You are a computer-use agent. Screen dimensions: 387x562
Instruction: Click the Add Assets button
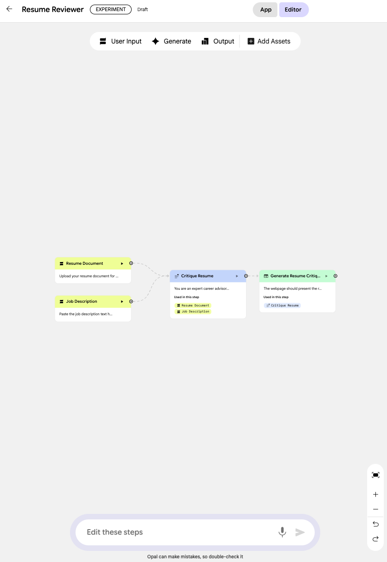(x=269, y=41)
